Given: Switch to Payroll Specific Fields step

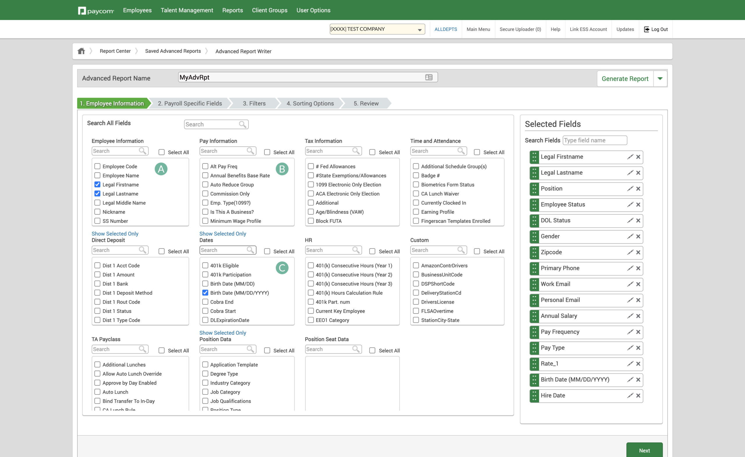Looking at the screenshot, I should point(190,103).
